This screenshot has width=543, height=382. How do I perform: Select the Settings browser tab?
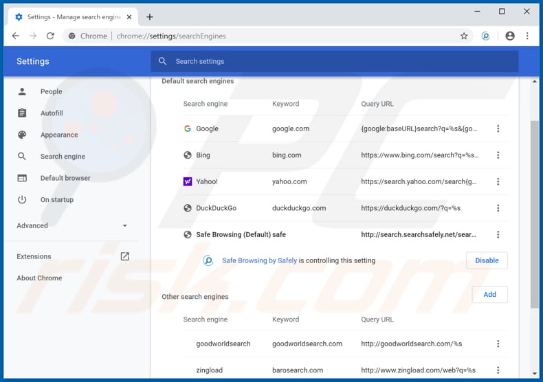coord(73,17)
